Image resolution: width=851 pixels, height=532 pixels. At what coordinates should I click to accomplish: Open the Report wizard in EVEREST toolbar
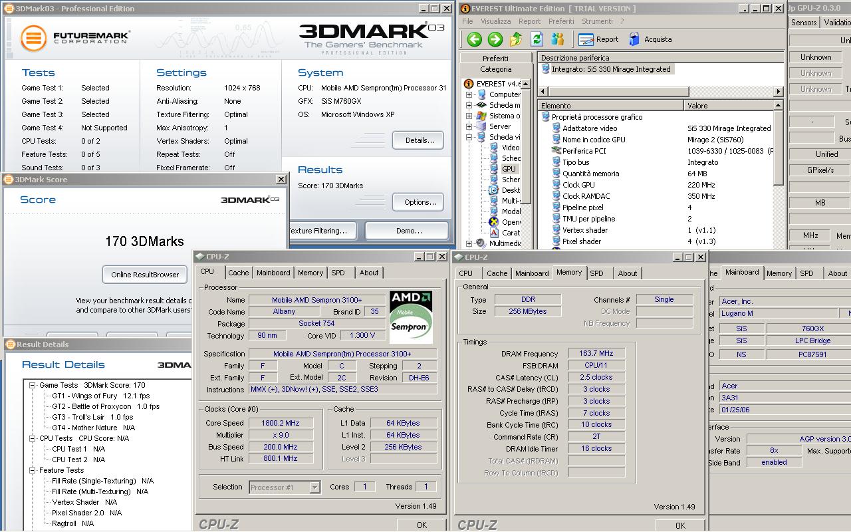pos(598,39)
